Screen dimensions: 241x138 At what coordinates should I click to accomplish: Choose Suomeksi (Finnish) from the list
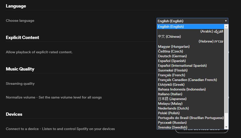point(173,70)
